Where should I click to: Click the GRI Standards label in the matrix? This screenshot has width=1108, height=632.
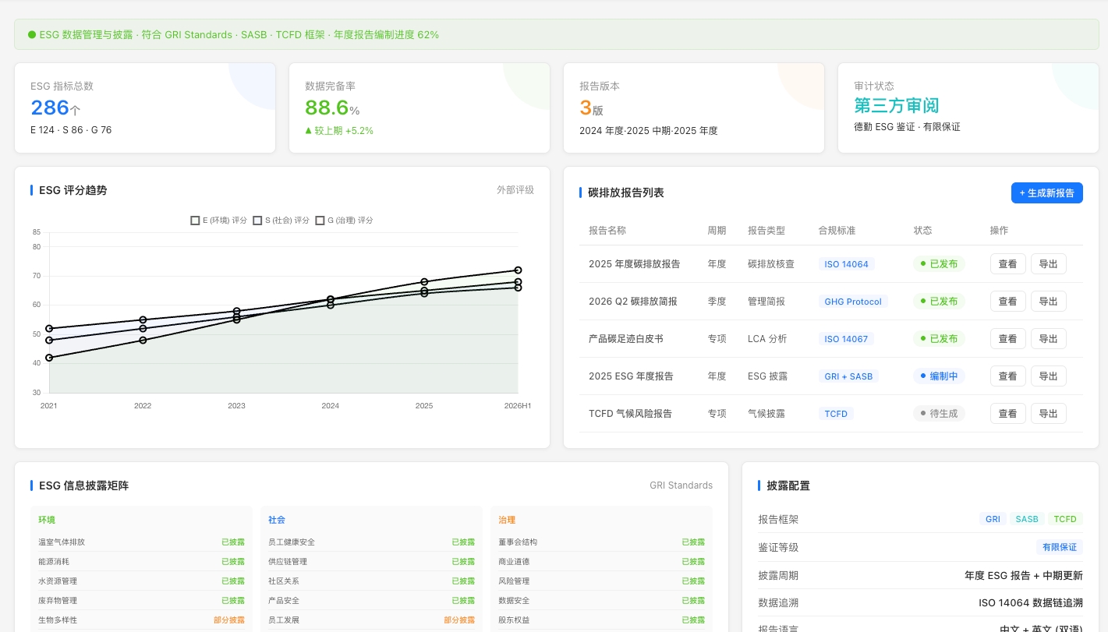pyautogui.click(x=681, y=485)
